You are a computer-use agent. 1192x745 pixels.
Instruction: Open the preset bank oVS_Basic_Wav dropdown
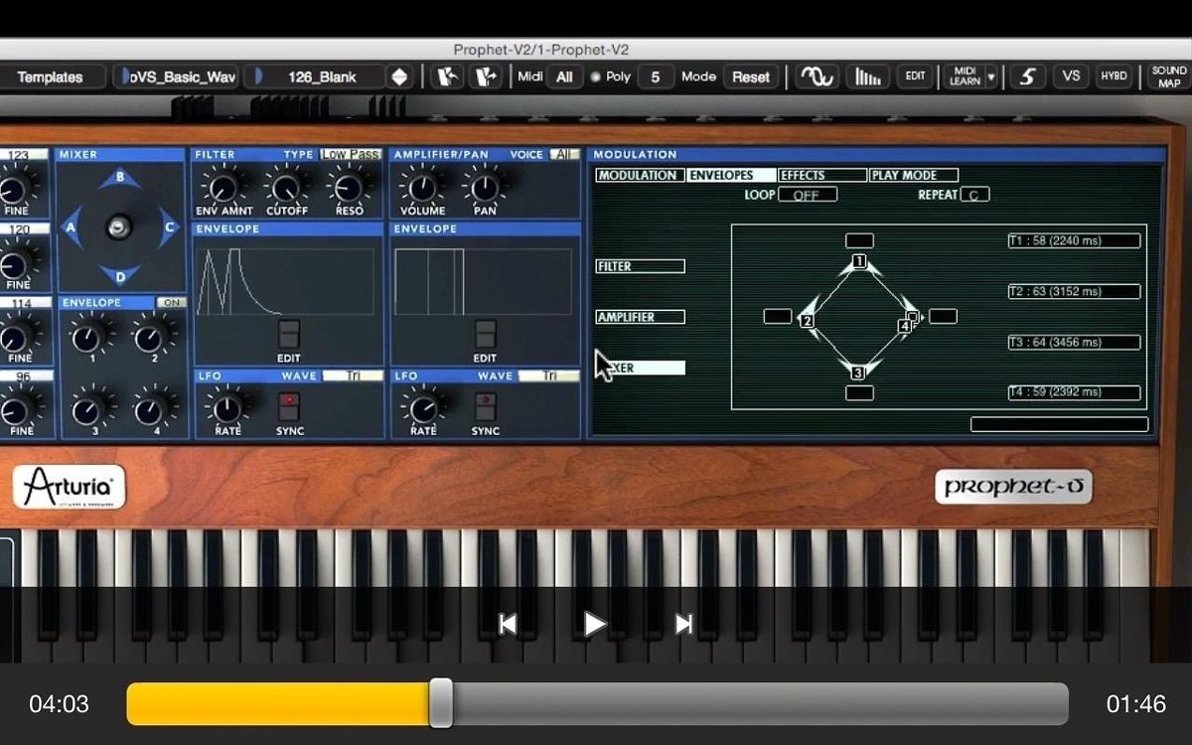177,76
